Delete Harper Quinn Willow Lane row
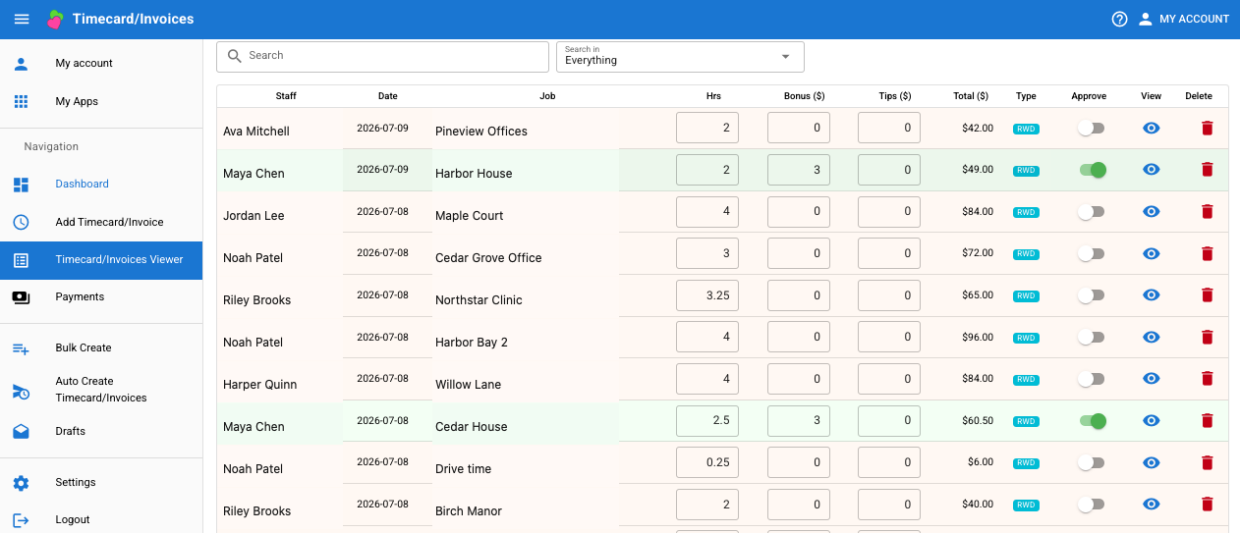 point(1208,379)
